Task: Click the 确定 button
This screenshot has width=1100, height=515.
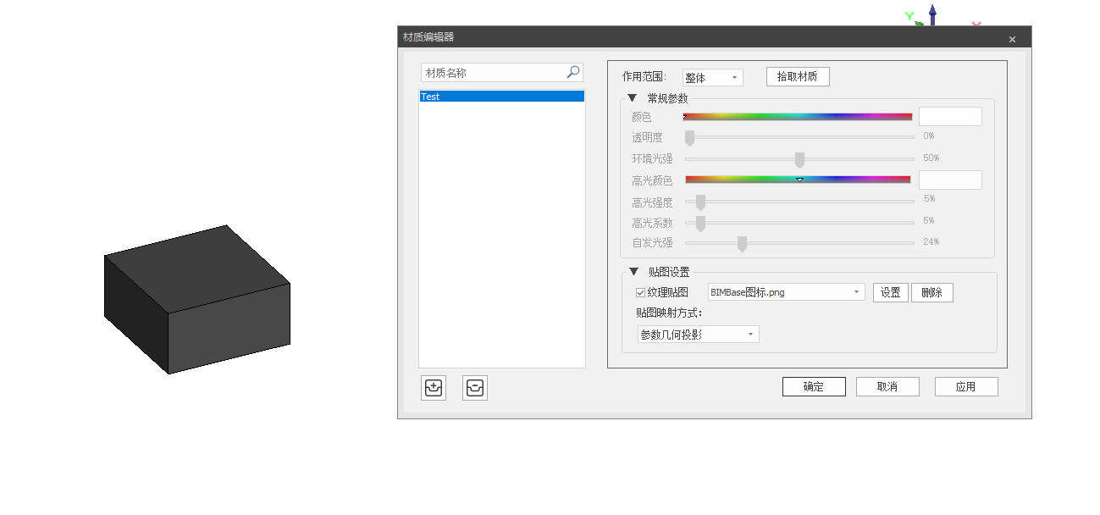Action: pos(814,386)
